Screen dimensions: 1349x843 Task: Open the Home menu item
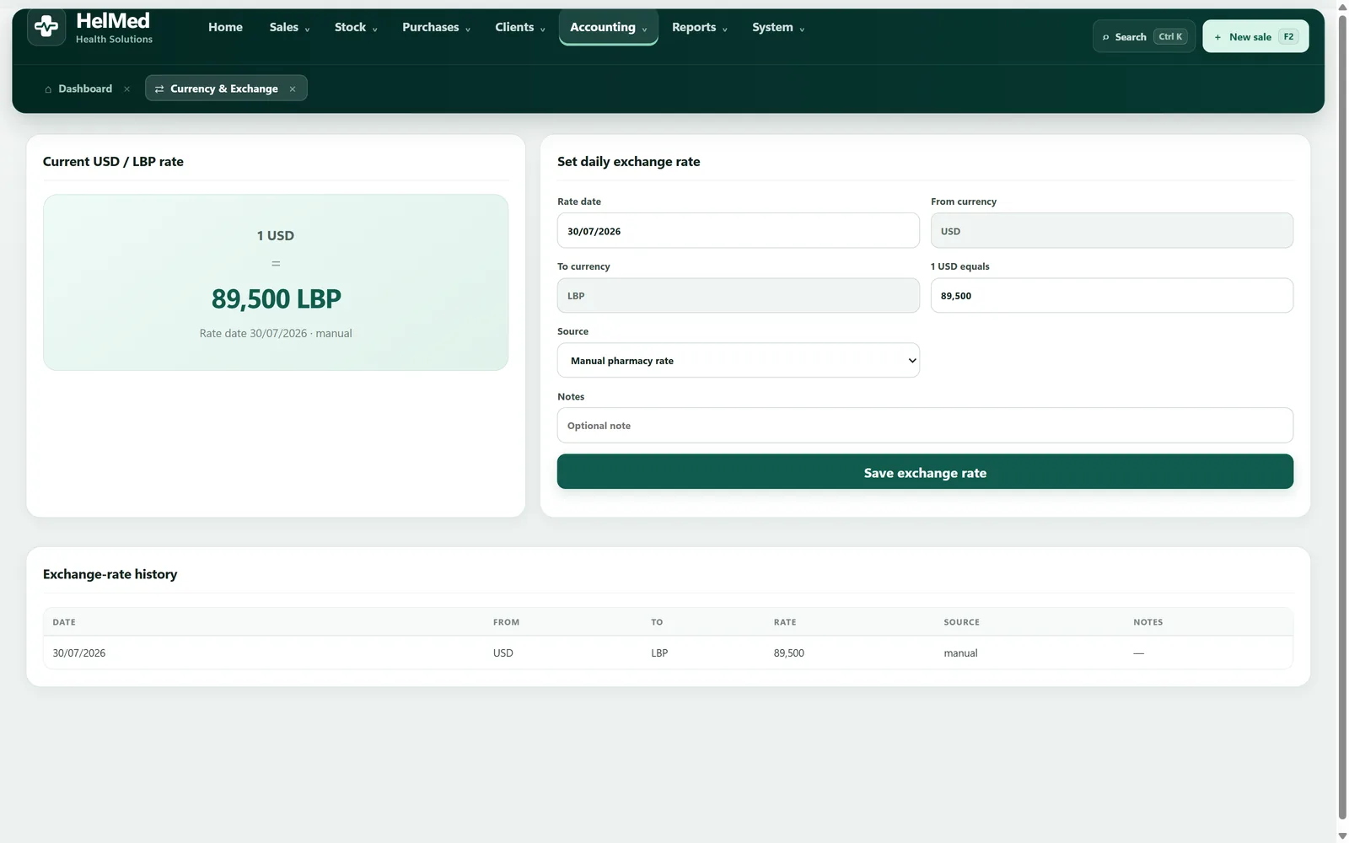pyautogui.click(x=225, y=27)
